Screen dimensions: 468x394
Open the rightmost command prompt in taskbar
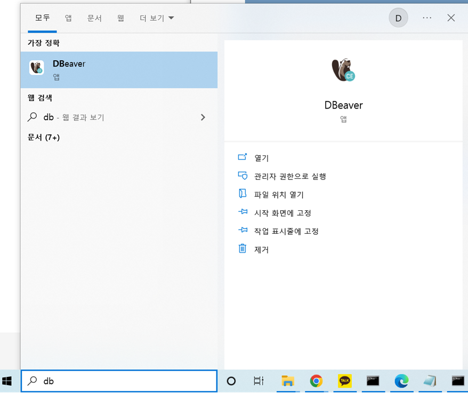[x=458, y=381]
